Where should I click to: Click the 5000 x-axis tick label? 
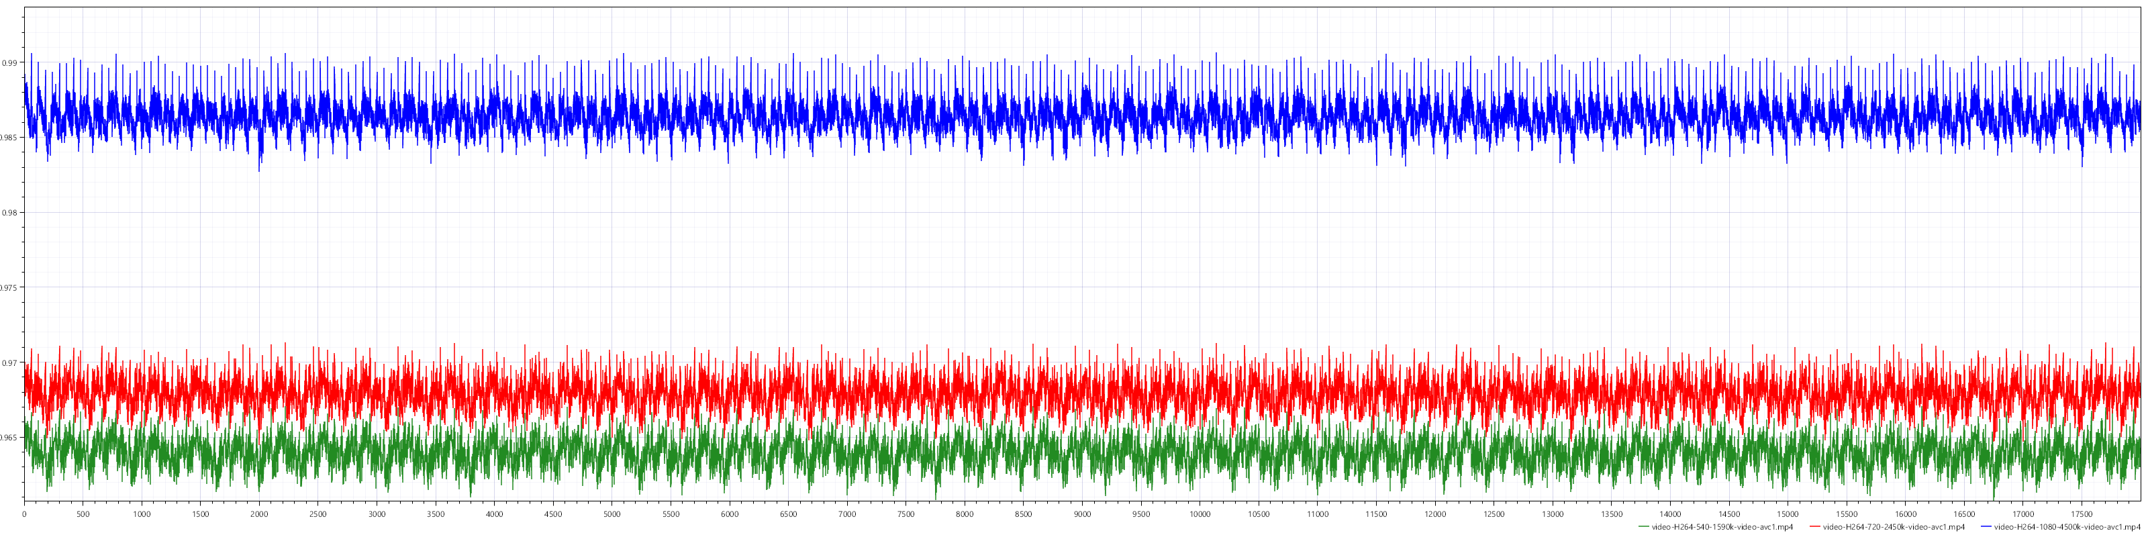[x=612, y=514]
